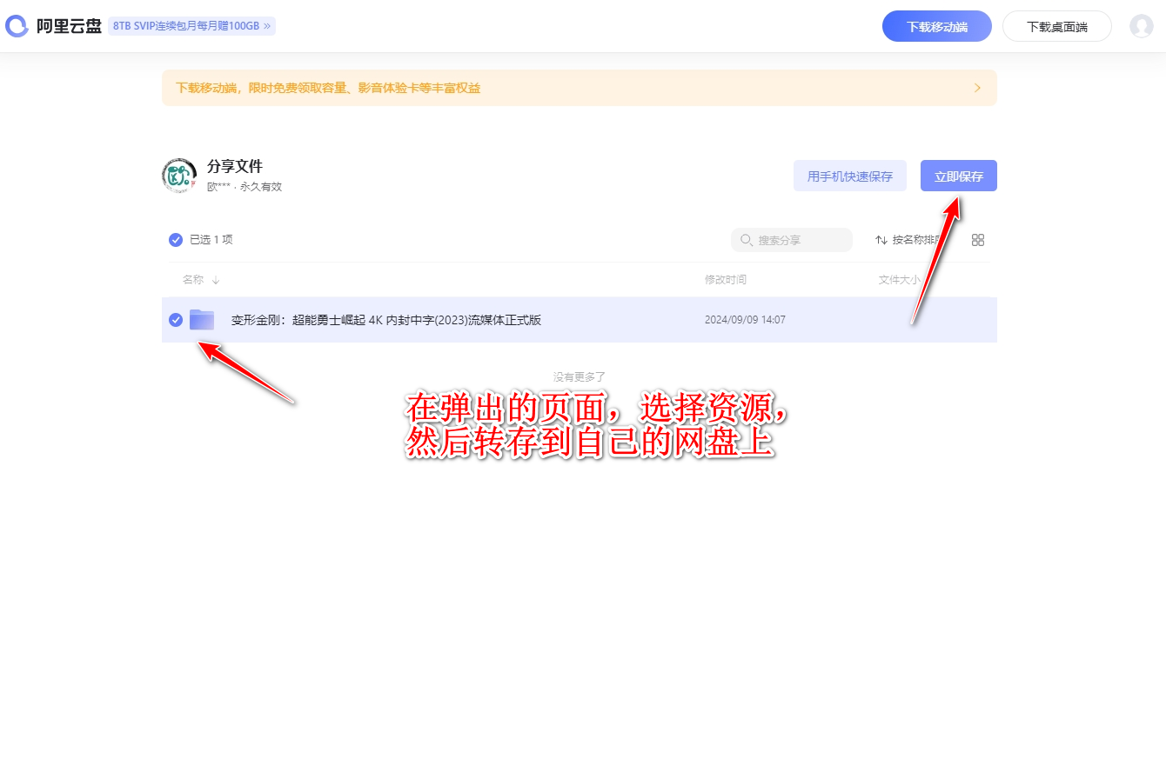1166x772 pixels.
Task: Click the arrow on orange promo banner
Action: coord(977,88)
